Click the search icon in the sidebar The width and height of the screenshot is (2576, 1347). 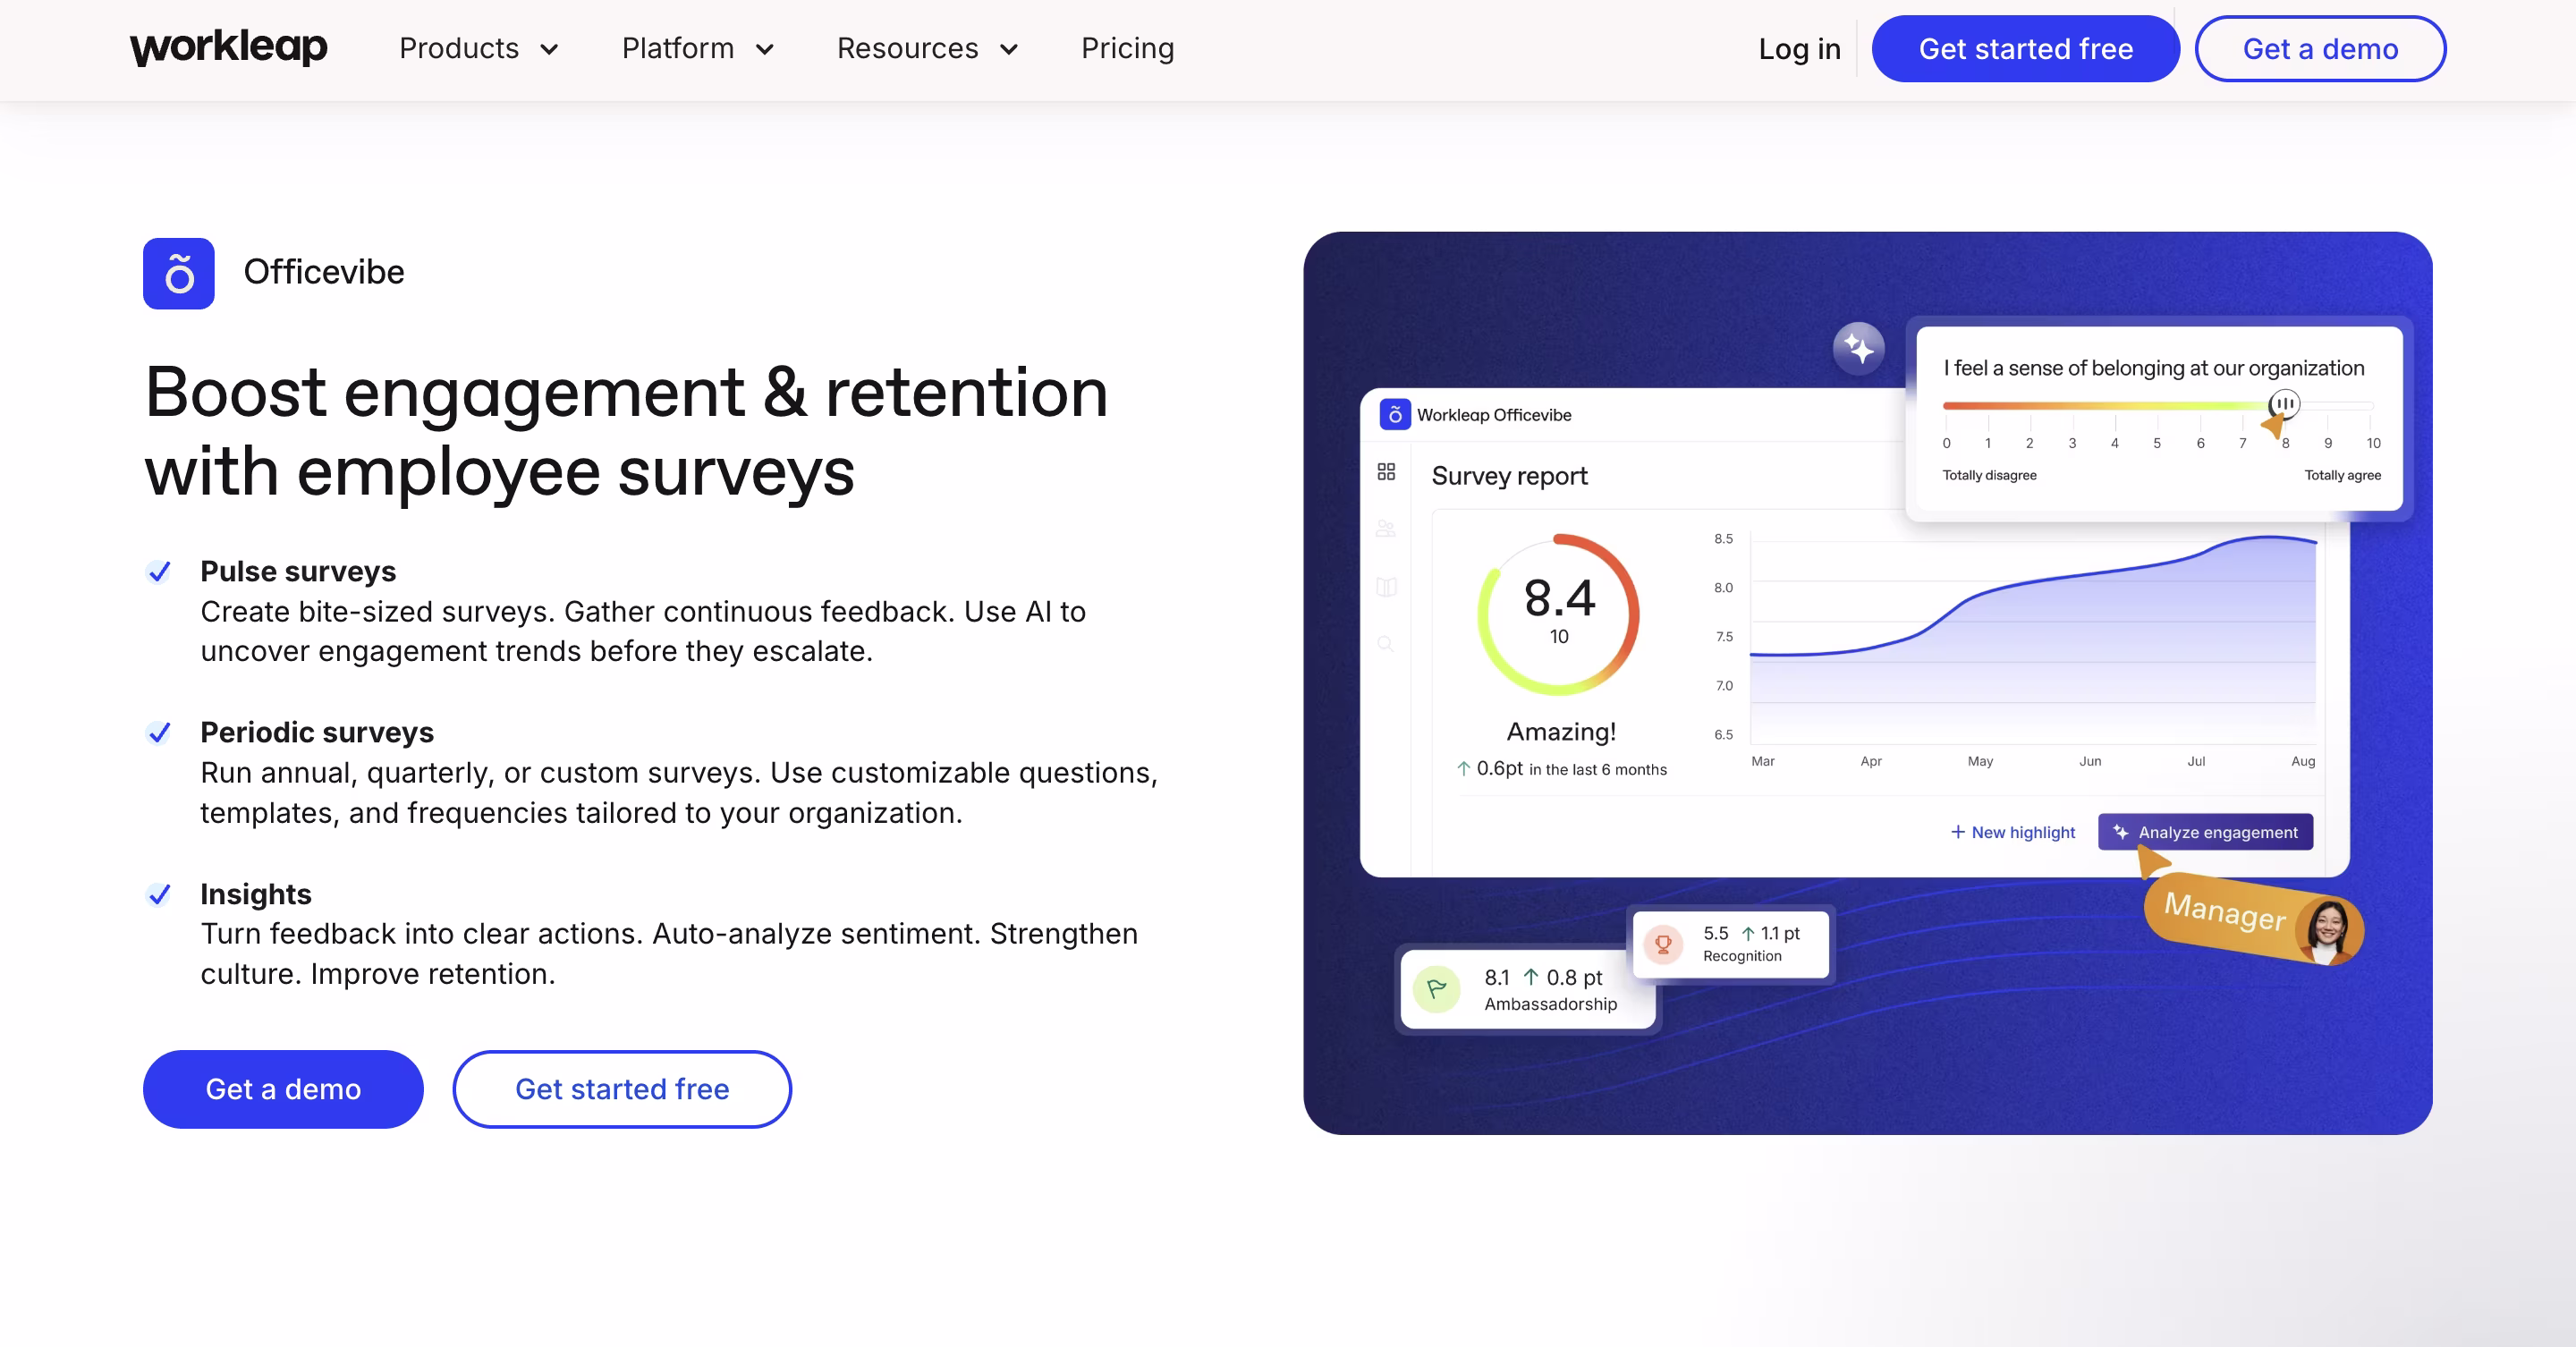[1386, 643]
